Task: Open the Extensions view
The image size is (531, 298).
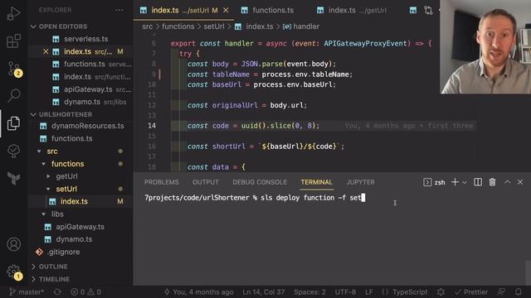Action: click(x=13, y=41)
